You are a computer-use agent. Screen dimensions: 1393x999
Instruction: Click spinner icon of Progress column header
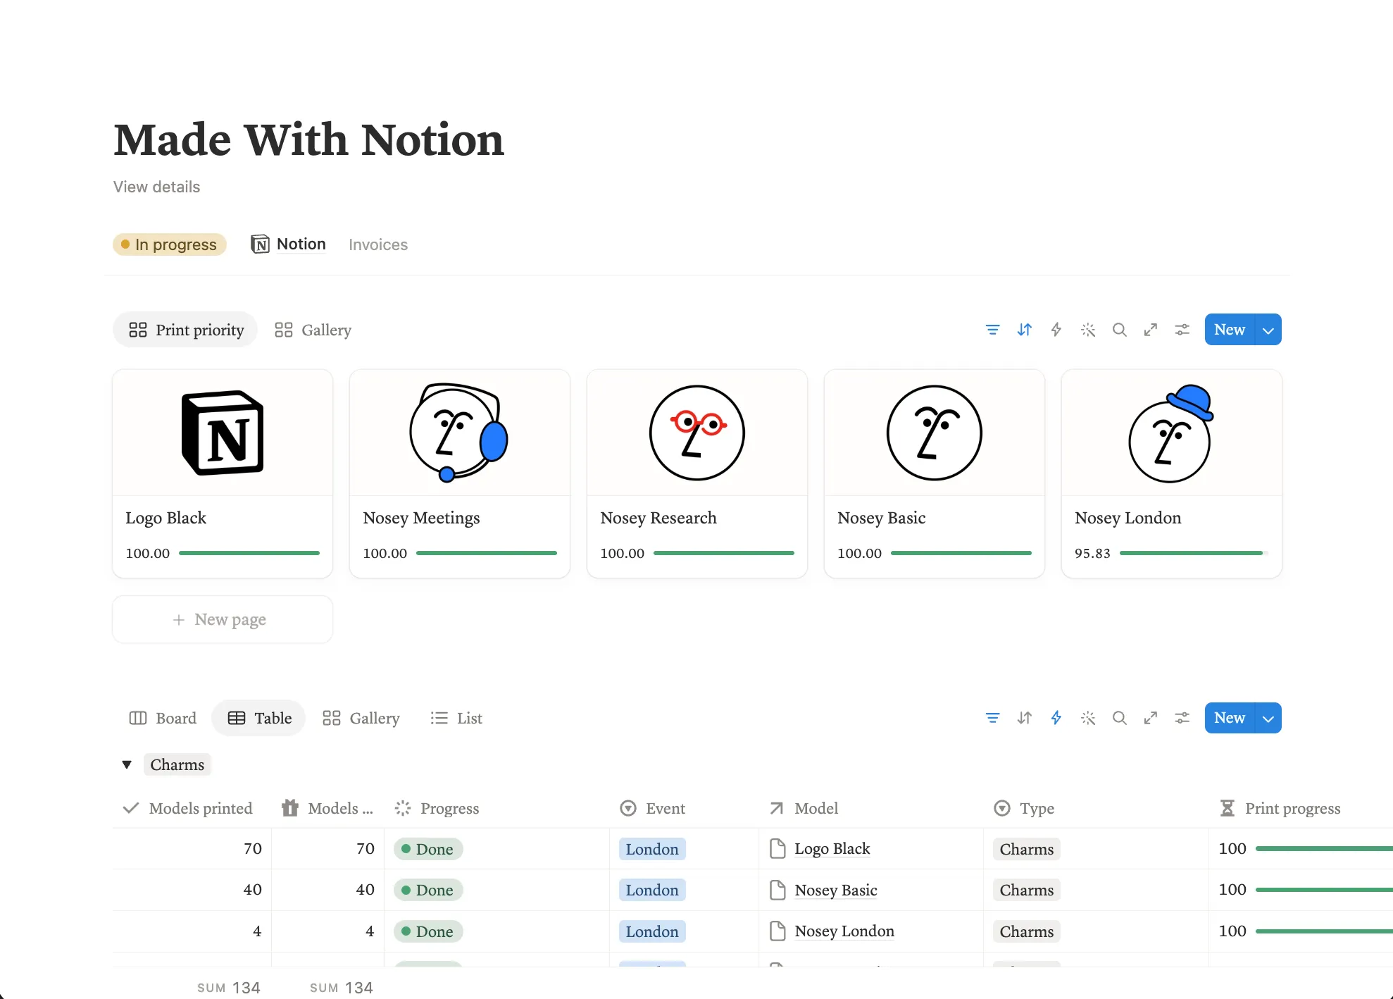pos(403,808)
